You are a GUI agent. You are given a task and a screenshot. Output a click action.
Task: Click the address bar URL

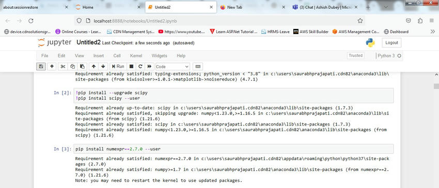[x=135, y=21]
